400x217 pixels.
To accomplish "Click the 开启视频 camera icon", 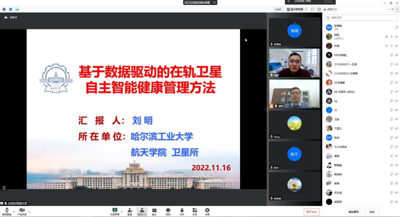I will (x=22, y=210).
